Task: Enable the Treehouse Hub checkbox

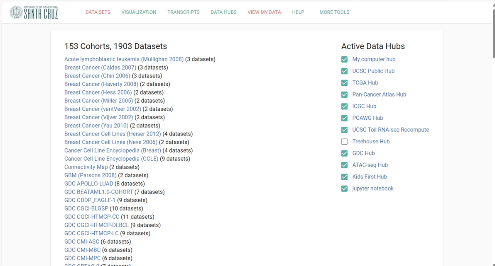Action: pyautogui.click(x=344, y=142)
